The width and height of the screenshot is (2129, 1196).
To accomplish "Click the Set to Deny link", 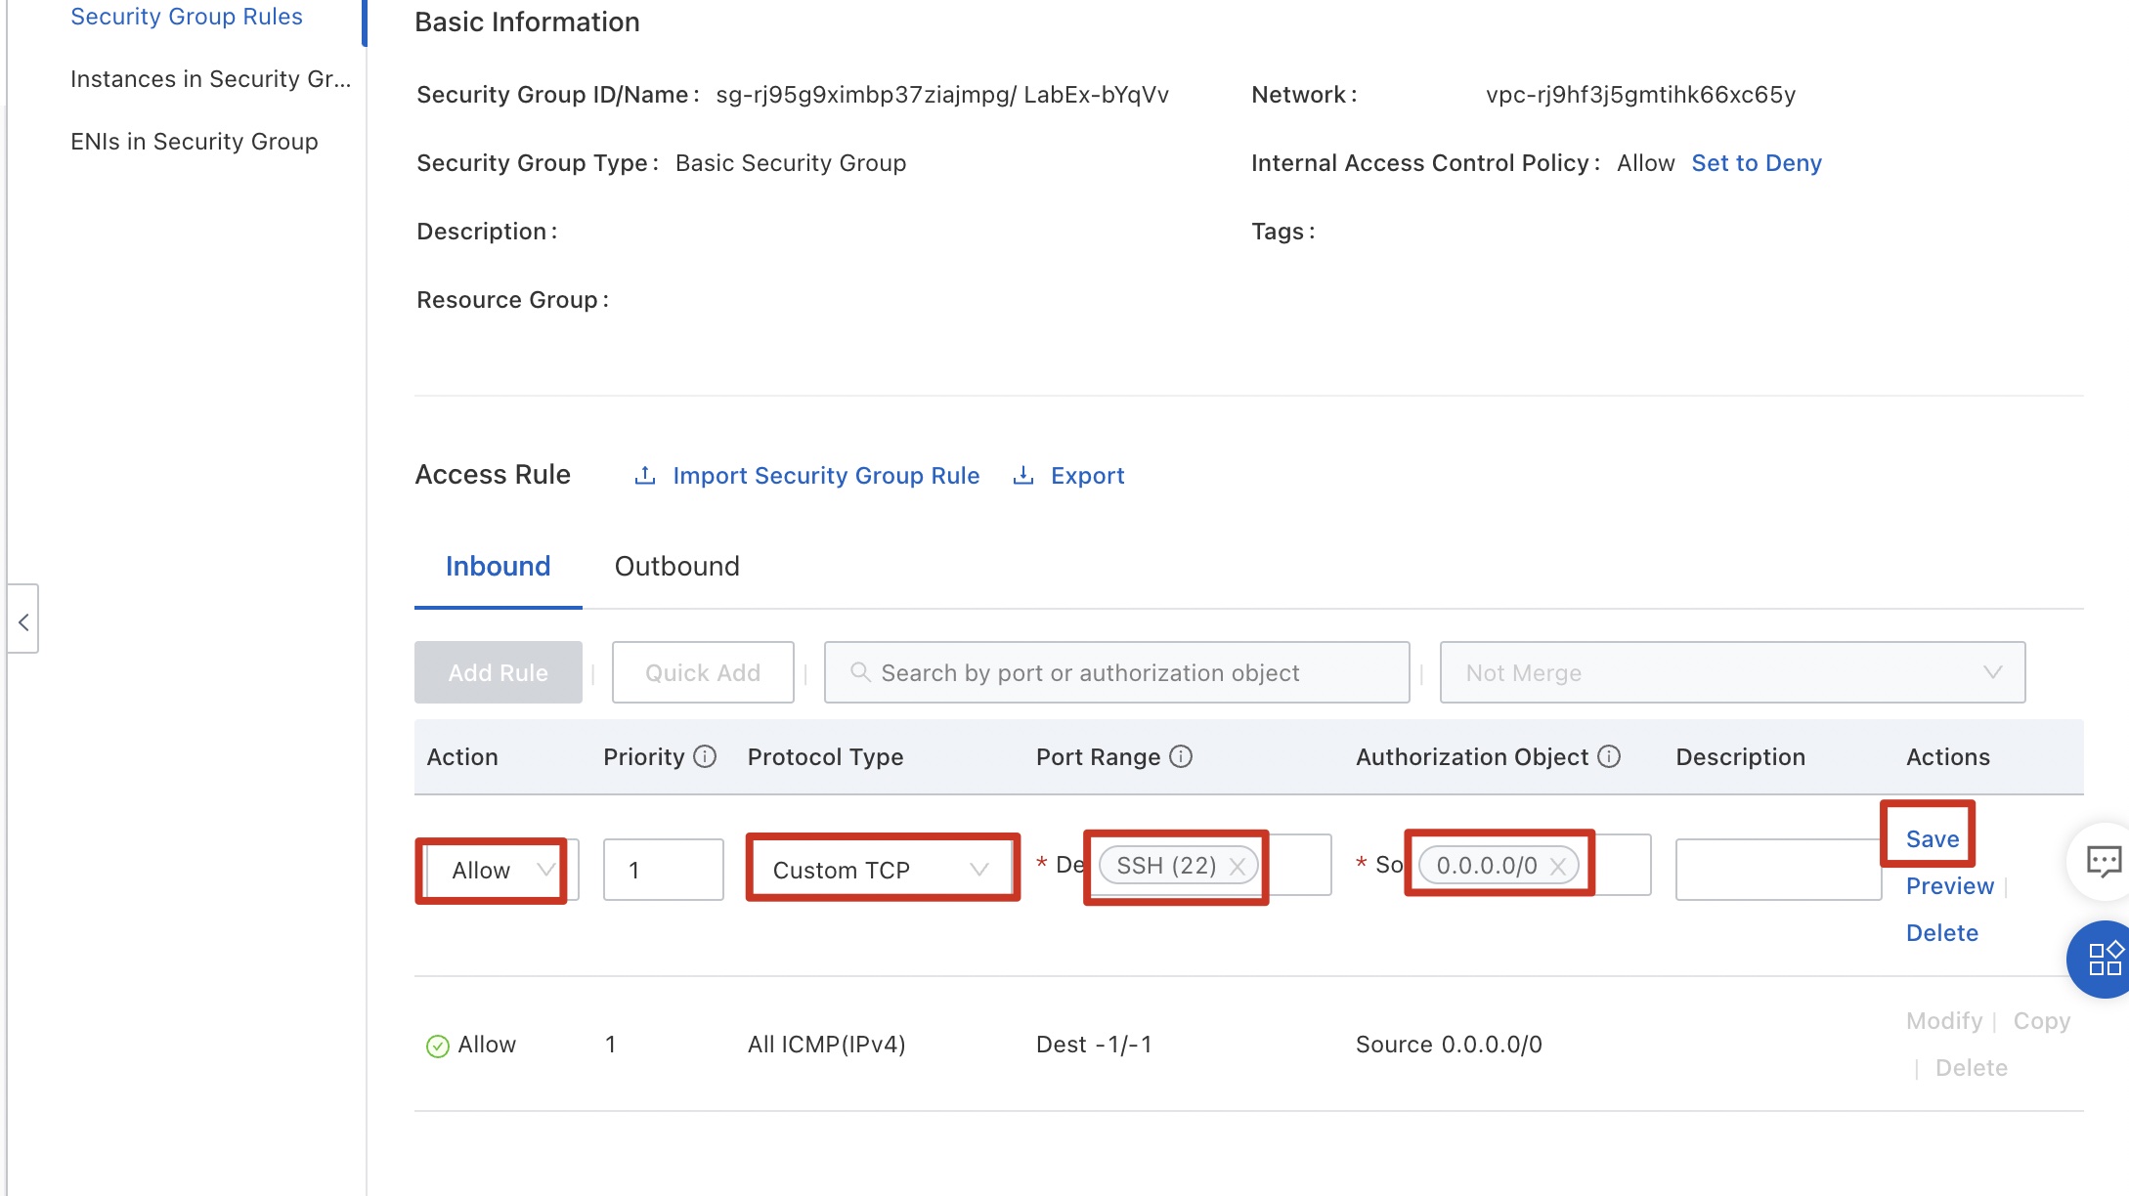I will point(1757,163).
